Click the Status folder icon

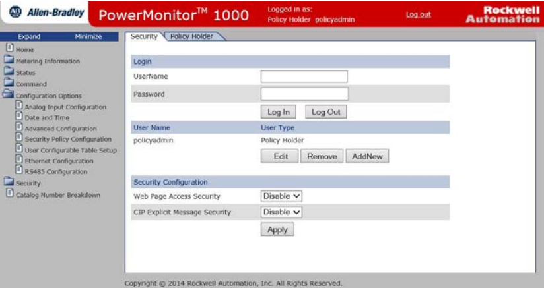coord(9,72)
